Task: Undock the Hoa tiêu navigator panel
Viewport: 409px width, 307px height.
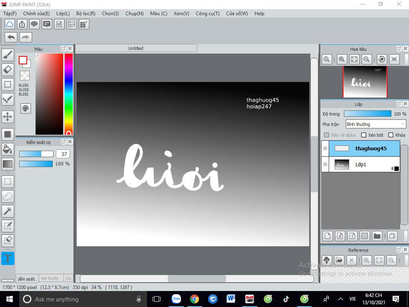Action: [x=399, y=48]
